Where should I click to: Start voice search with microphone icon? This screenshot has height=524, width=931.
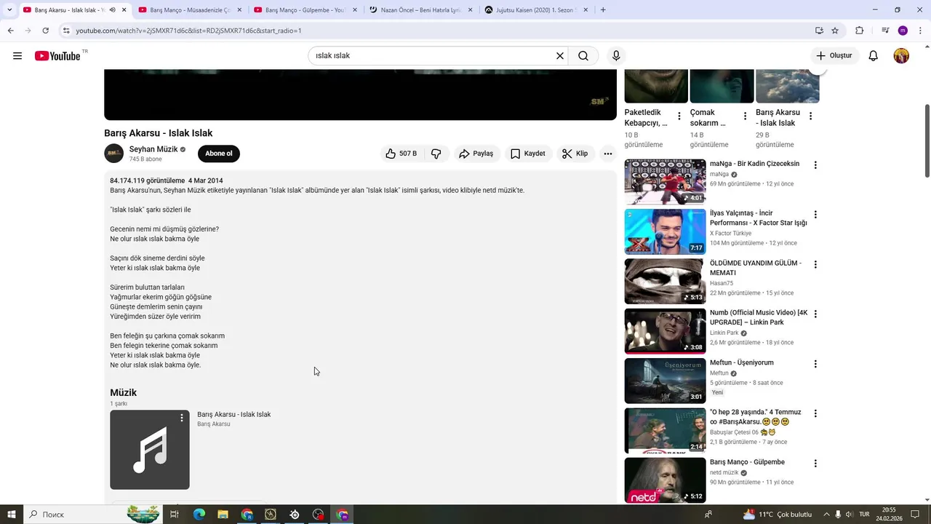coord(616,56)
